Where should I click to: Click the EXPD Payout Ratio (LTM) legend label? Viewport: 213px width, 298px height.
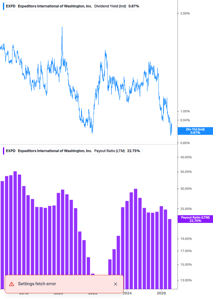click(72, 151)
